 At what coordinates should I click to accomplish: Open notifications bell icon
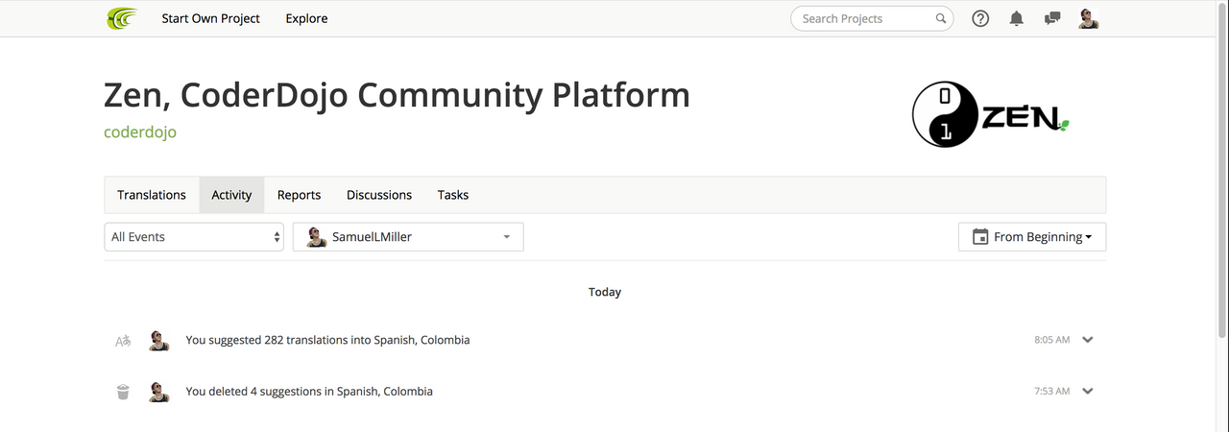1017,18
